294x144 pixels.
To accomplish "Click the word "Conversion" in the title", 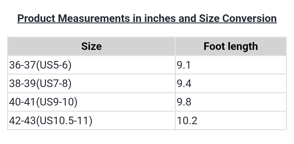I will [249, 18].
